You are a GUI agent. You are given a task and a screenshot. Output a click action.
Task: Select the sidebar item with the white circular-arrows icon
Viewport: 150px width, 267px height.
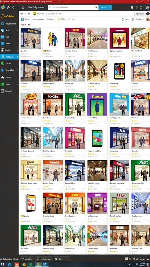coord(9,77)
